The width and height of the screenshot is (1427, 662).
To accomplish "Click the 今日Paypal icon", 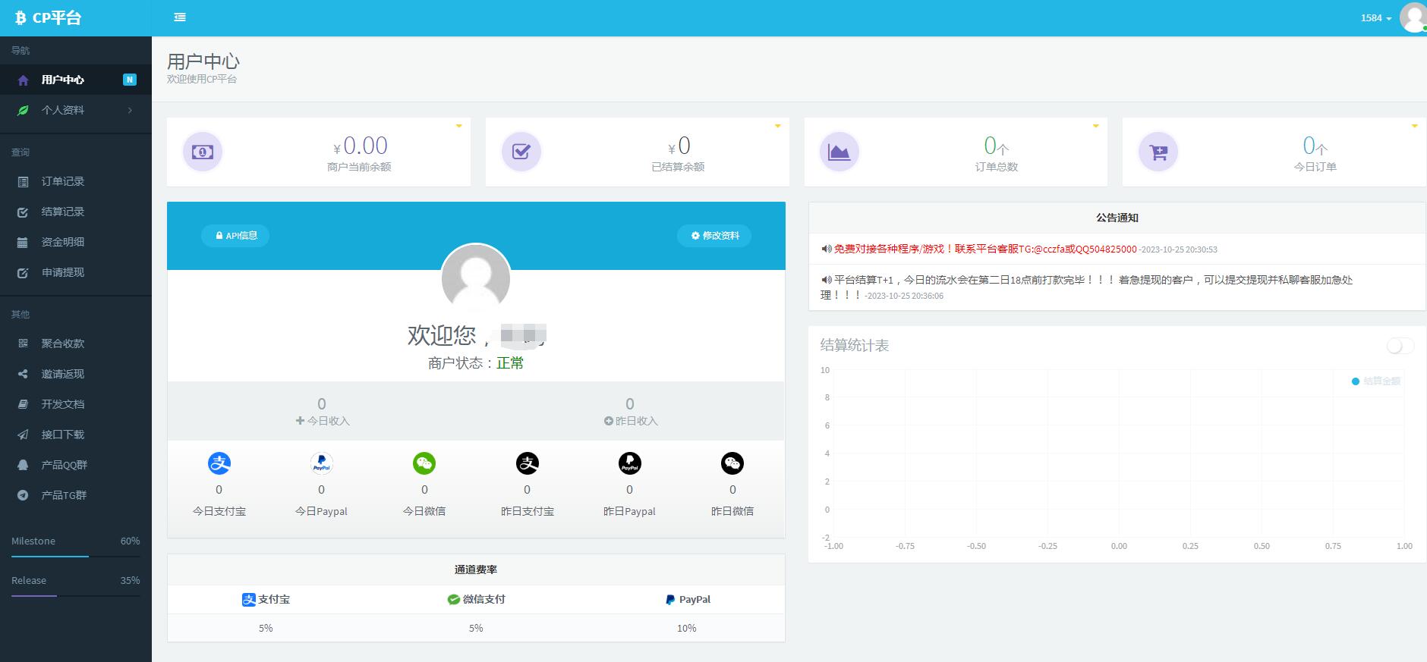I will click(x=322, y=463).
